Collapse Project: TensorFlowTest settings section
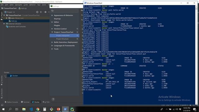The image size is (199, 112). tap(52, 32)
